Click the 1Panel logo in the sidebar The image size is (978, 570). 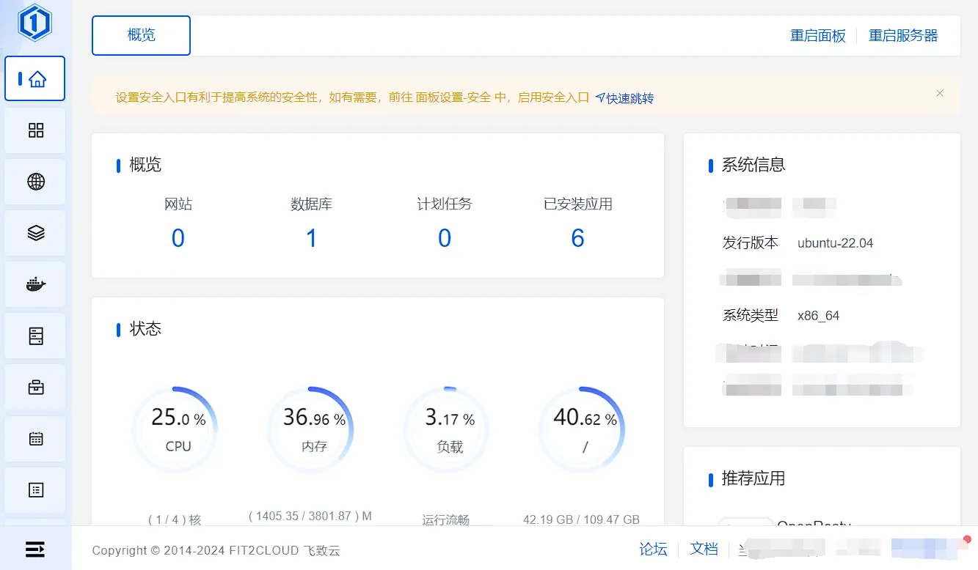point(35,23)
